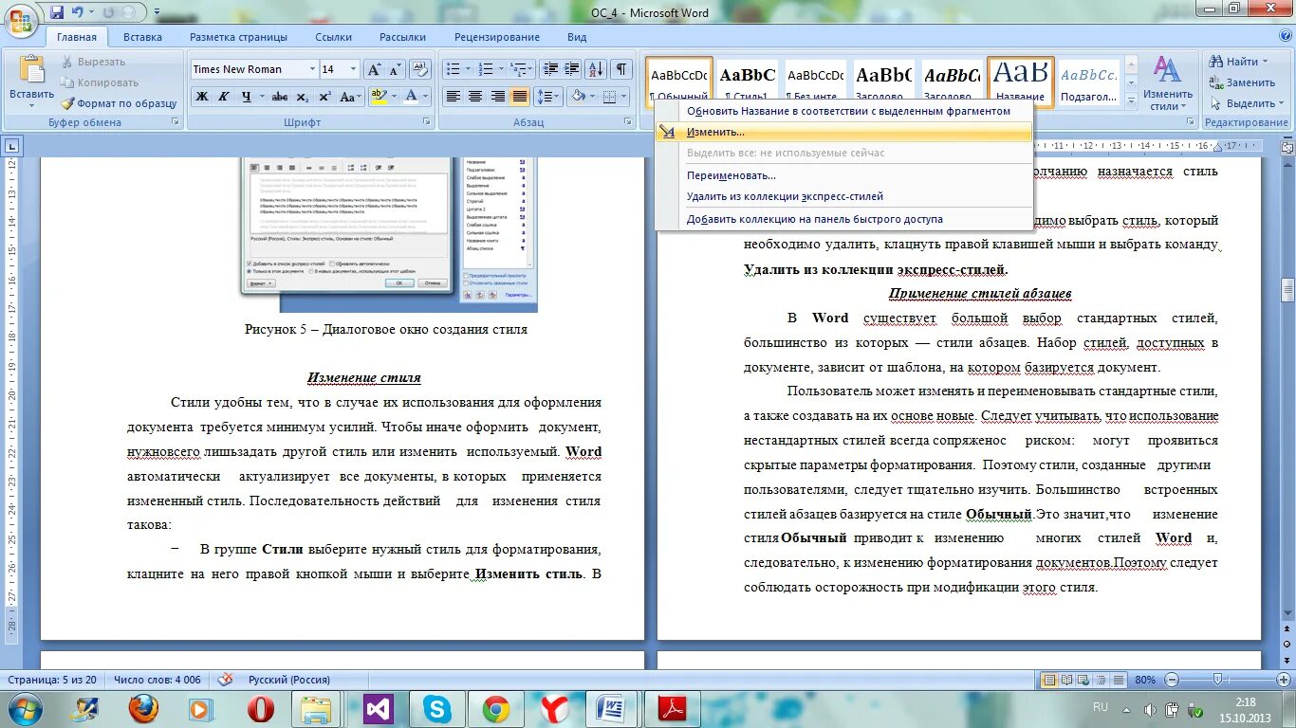Save document from Quick Access toolbar
This screenshot has height=728, width=1296.
point(57,13)
